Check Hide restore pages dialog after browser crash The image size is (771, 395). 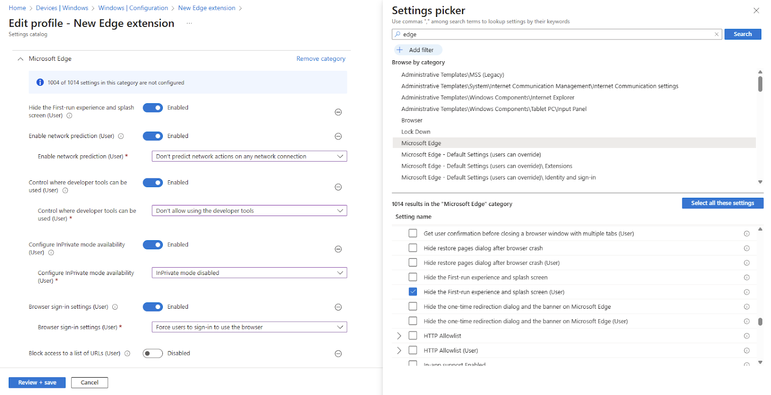pyautogui.click(x=413, y=248)
